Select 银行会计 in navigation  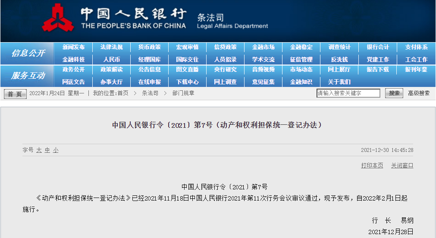pos(378,47)
